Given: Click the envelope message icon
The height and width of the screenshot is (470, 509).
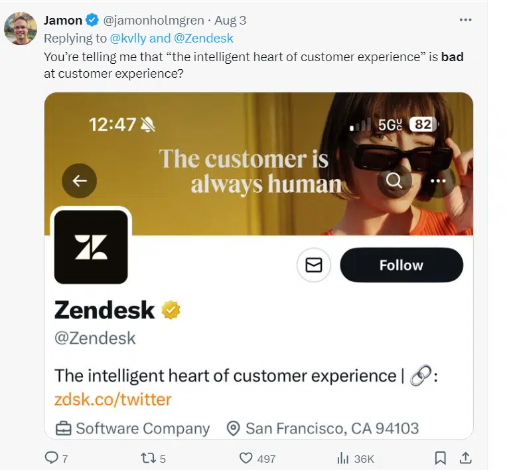Looking at the screenshot, I should 313,265.
